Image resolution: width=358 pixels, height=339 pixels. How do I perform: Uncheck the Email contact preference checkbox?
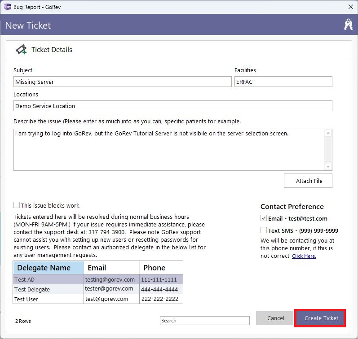(x=264, y=218)
